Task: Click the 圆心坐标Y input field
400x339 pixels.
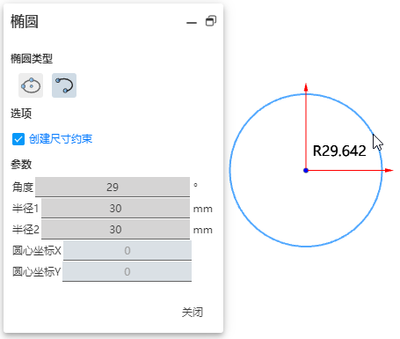Action: click(x=127, y=271)
